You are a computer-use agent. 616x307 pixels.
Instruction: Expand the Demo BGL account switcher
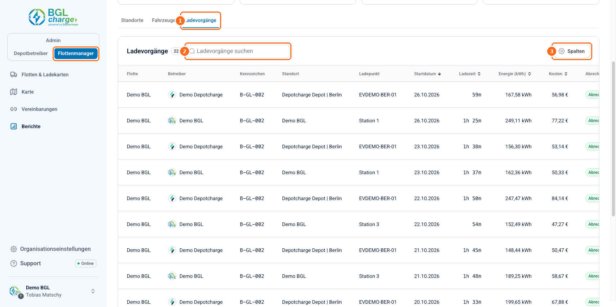pyautogui.click(x=93, y=291)
